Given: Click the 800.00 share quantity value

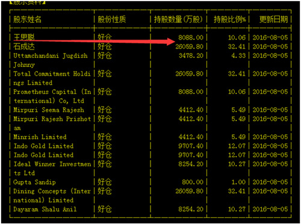Looking at the screenshot, I should (193, 182).
